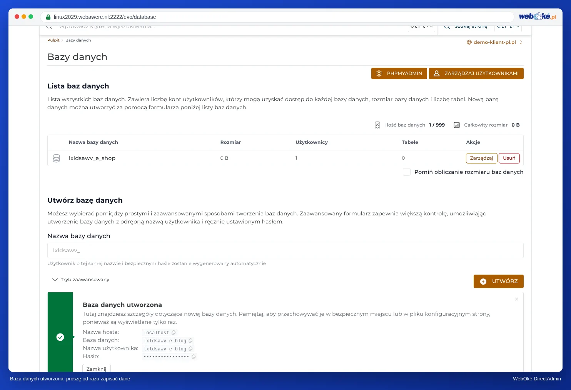Open Zarządzaj użytkownikami
571x390 pixels.
click(x=476, y=73)
